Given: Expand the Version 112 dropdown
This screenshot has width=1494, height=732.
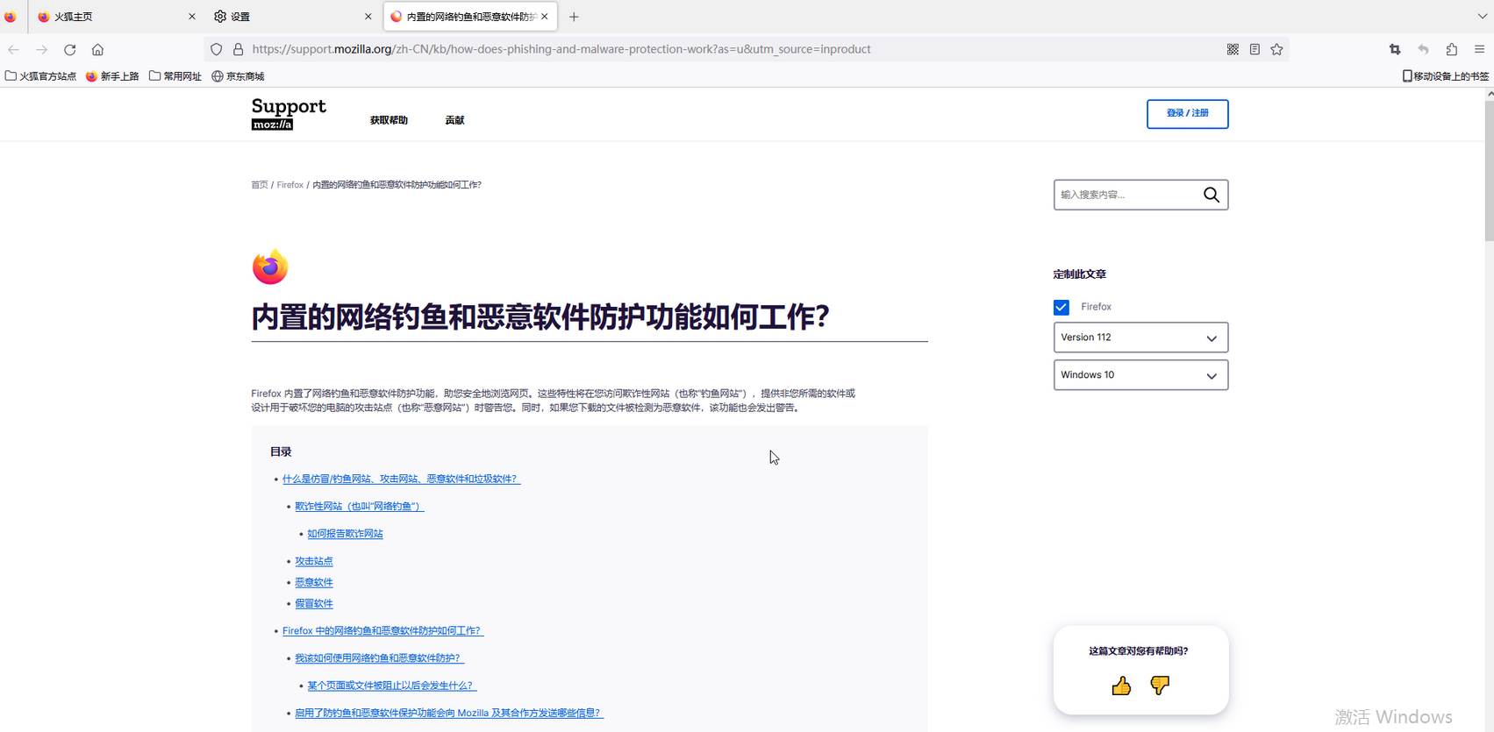Looking at the screenshot, I should [1140, 338].
